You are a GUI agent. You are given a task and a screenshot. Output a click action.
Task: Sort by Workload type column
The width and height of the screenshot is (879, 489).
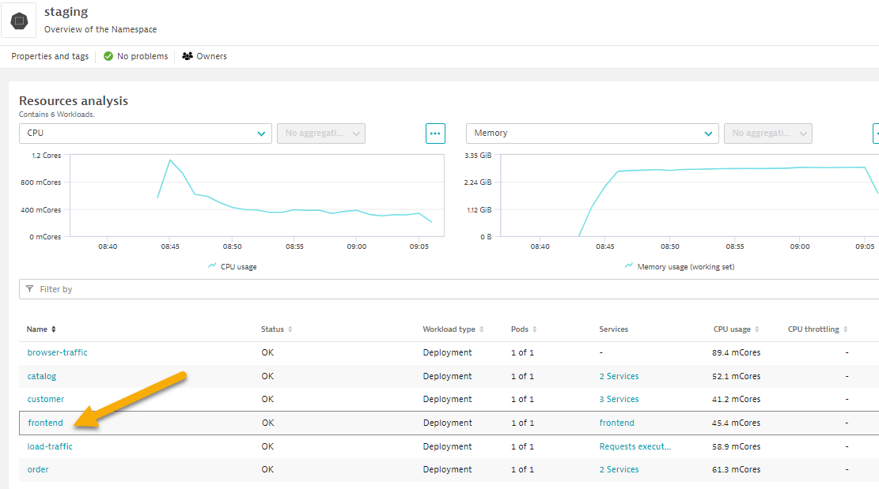click(481, 329)
